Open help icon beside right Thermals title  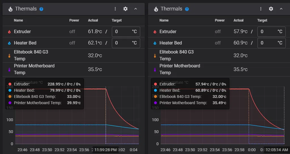[x=187, y=9]
